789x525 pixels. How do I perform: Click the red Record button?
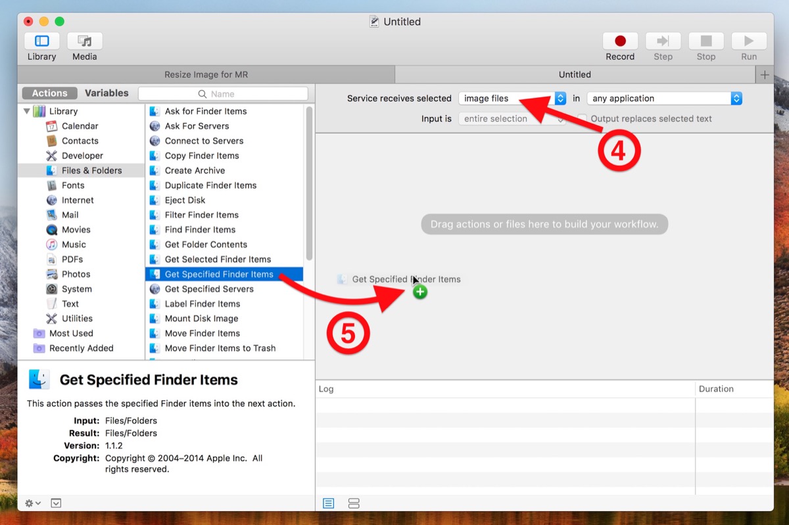tap(619, 40)
